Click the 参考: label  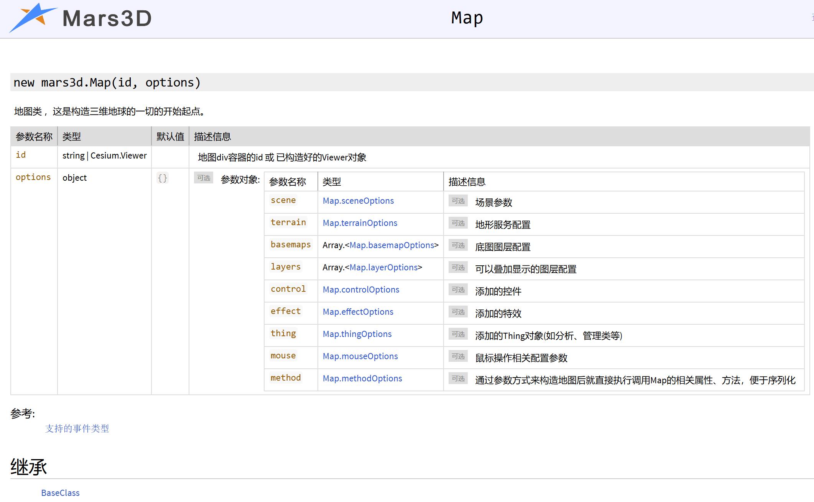click(x=23, y=414)
